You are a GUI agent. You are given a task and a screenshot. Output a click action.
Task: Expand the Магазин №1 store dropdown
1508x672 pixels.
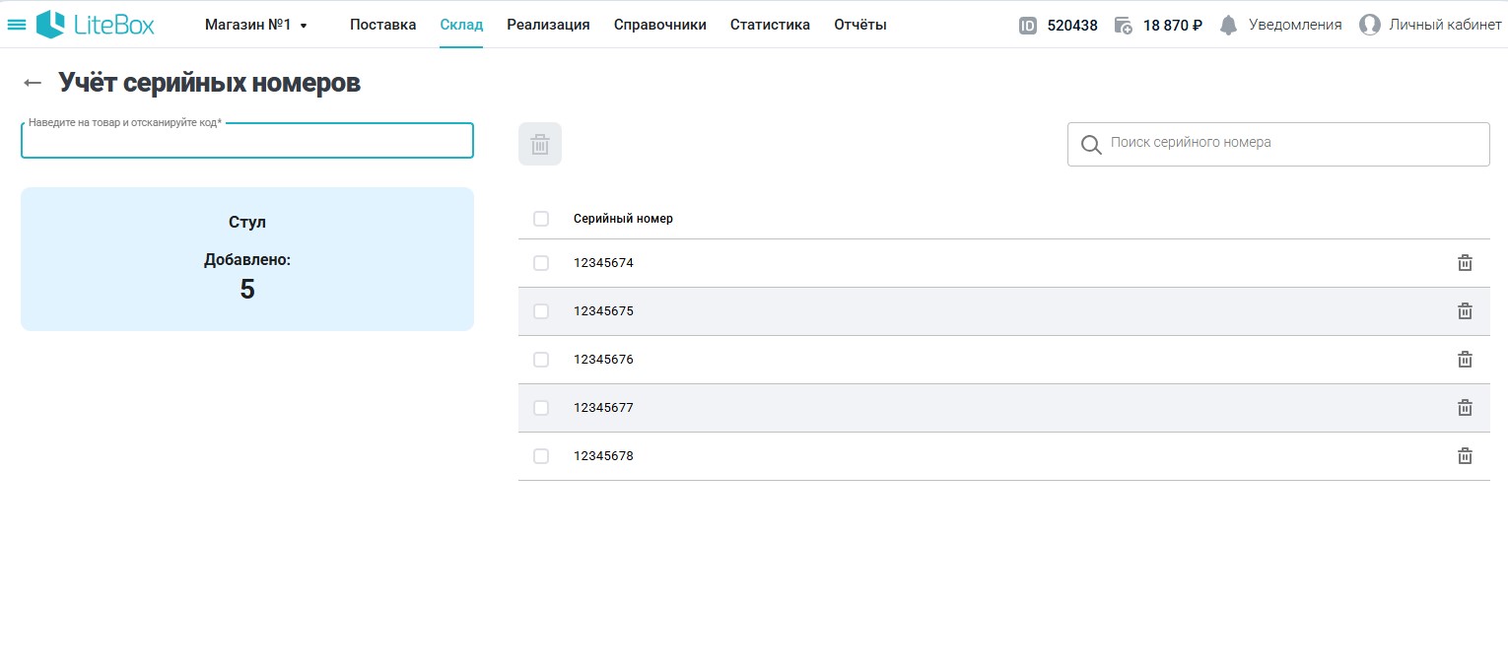tap(256, 26)
